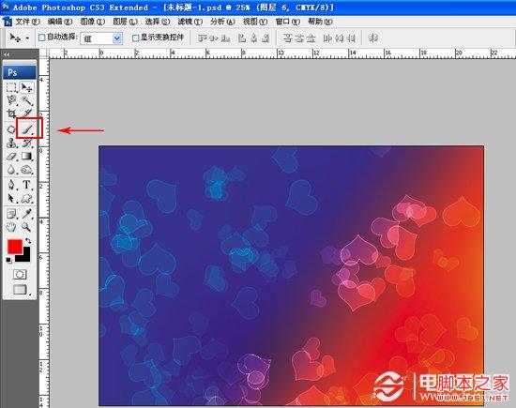Viewport: 516px width, 408px height.
Task: Open the 分析 menu
Action: (x=222, y=22)
